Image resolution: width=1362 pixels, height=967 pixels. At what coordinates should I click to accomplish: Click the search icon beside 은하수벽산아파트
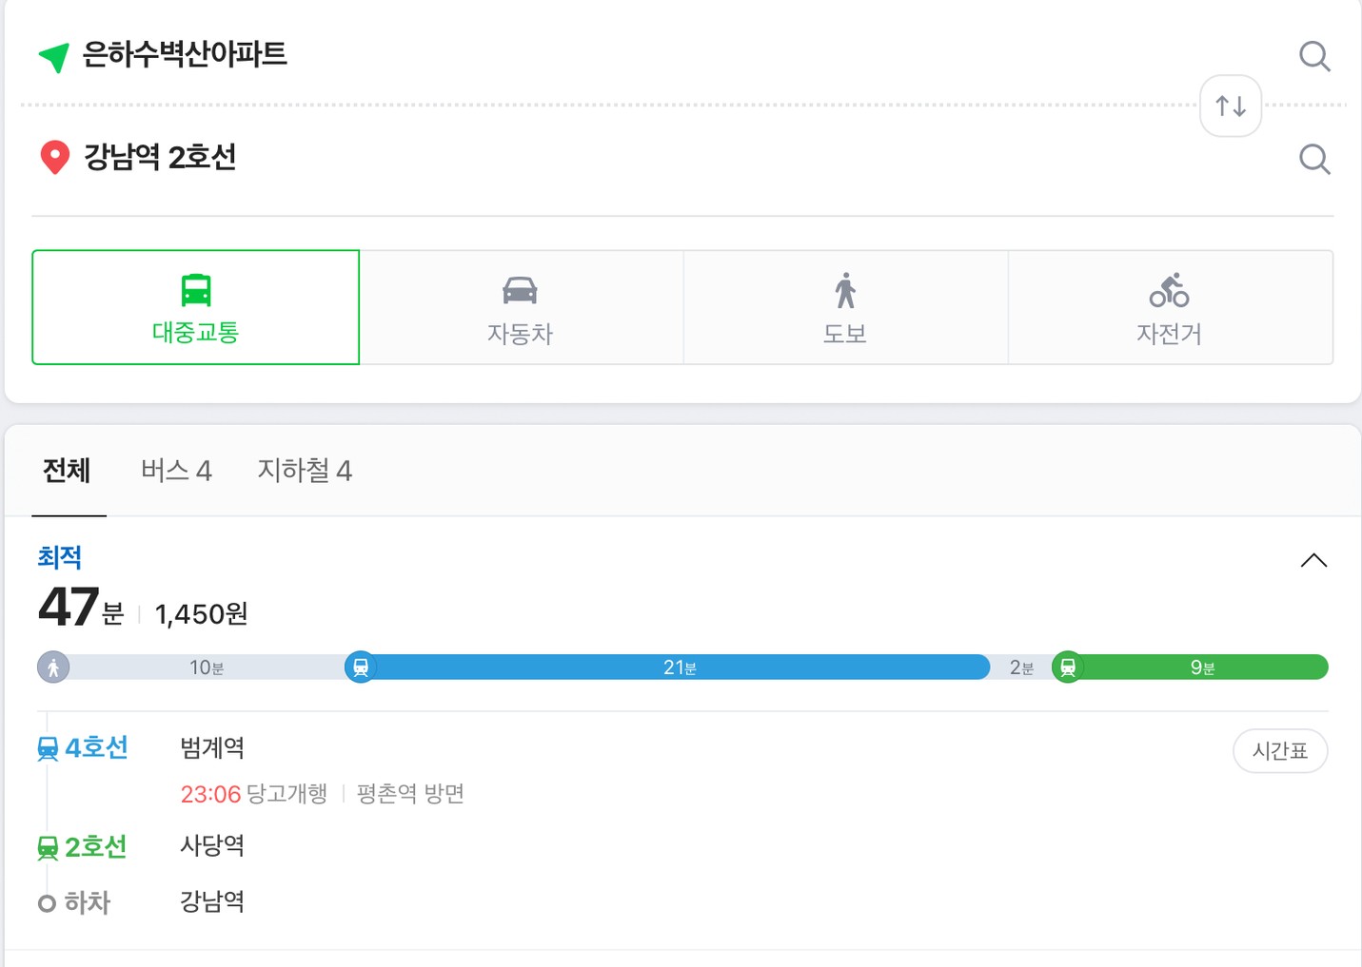point(1313,56)
